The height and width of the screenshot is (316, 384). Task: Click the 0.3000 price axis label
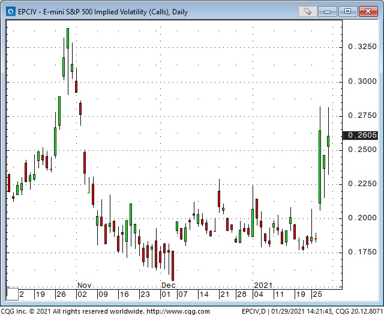tap(362, 81)
